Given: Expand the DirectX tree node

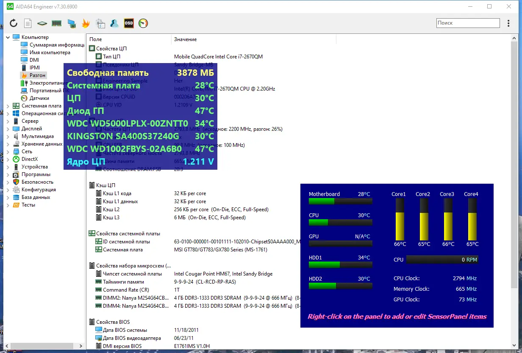Looking at the screenshot, I should (8, 159).
